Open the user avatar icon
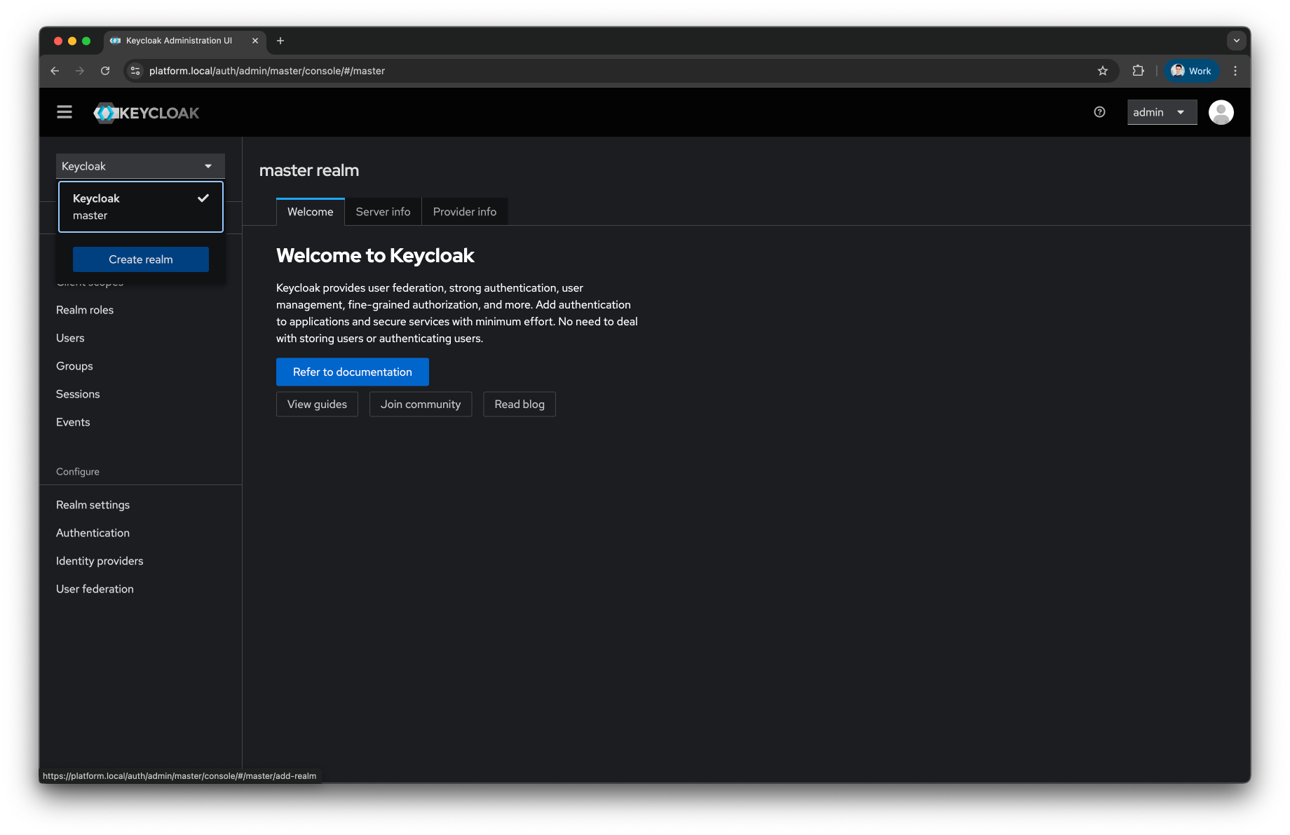Image resolution: width=1290 pixels, height=835 pixels. [x=1221, y=111]
